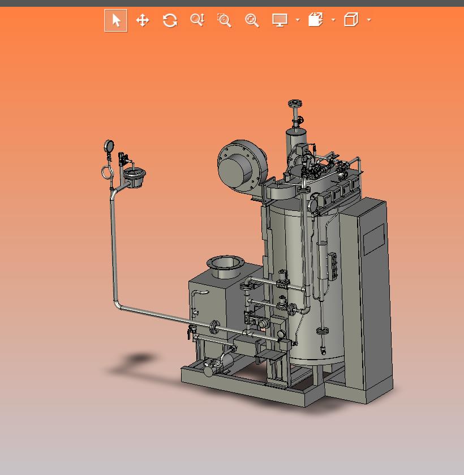The image size is (464, 475).
Task: Click the Zoom to fit icon
Action: [252, 20]
